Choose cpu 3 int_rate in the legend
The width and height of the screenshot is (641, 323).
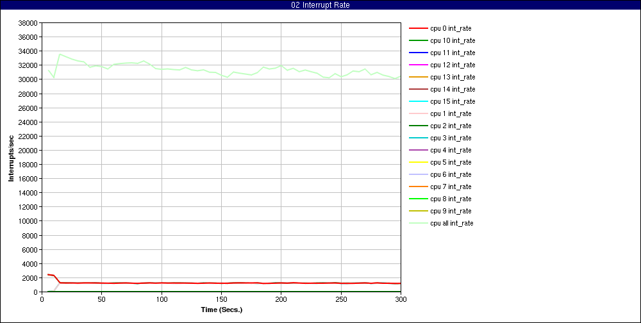(x=451, y=138)
